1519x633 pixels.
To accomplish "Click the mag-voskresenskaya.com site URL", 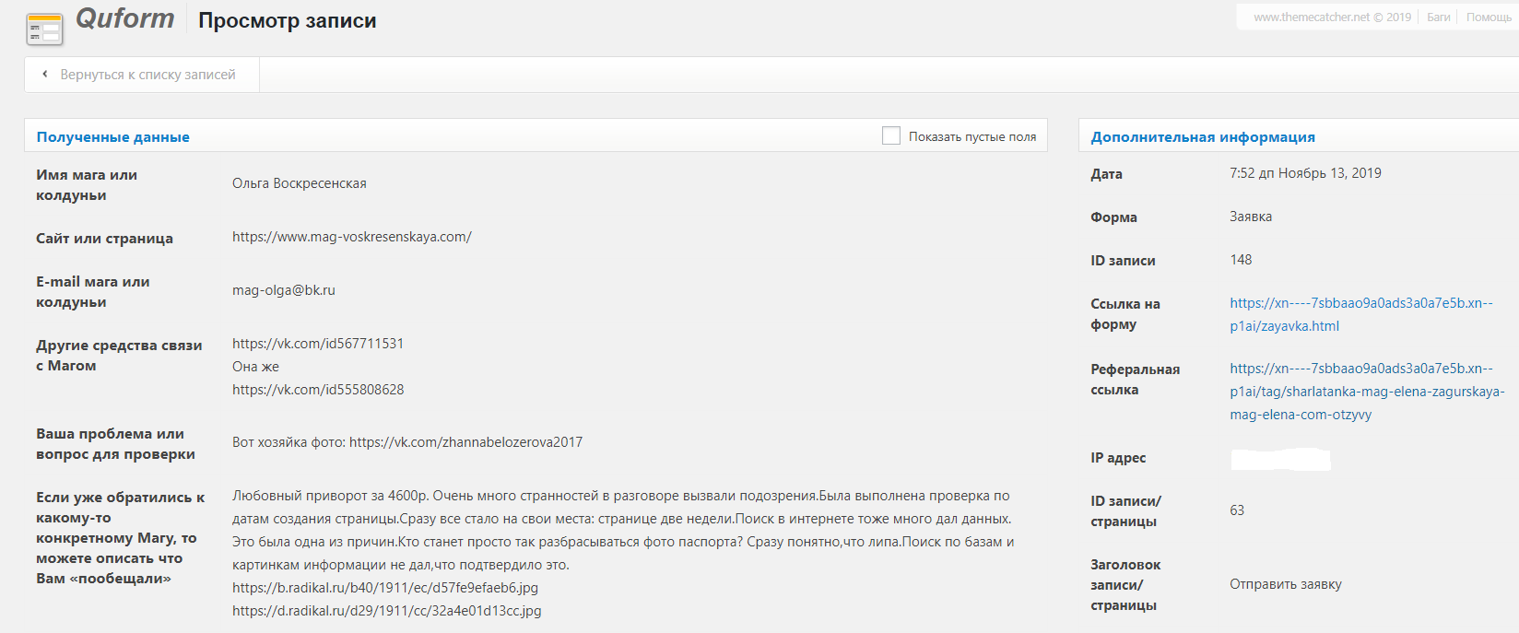I will 351,237.
